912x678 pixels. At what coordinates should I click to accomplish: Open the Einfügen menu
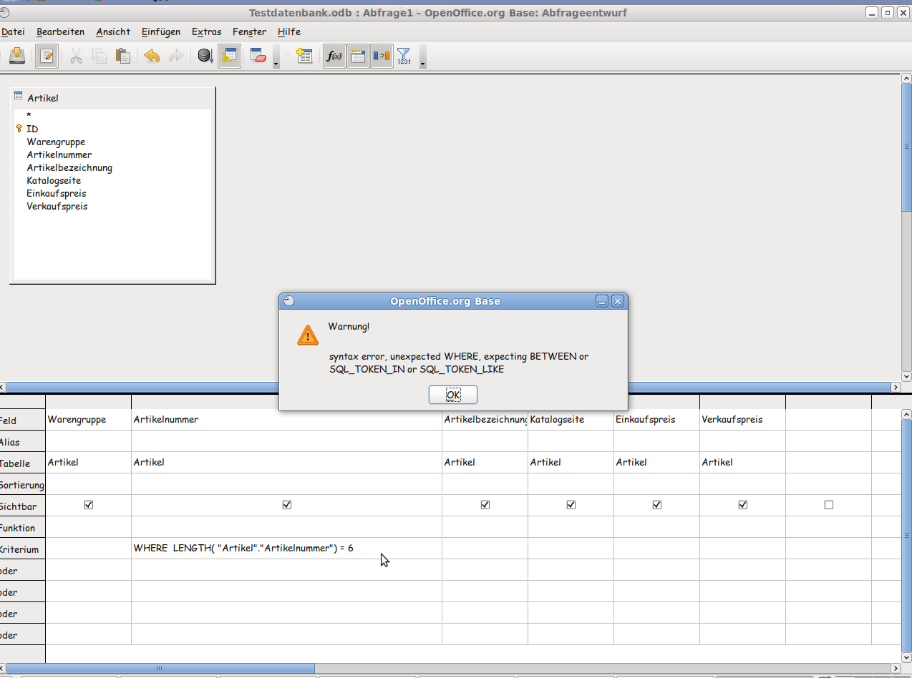[x=160, y=31]
